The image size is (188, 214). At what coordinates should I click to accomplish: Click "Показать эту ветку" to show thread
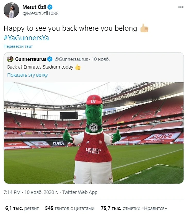(x=28, y=75)
